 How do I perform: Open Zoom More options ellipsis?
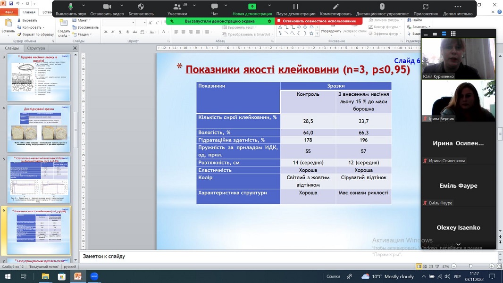click(x=458, y=9)
